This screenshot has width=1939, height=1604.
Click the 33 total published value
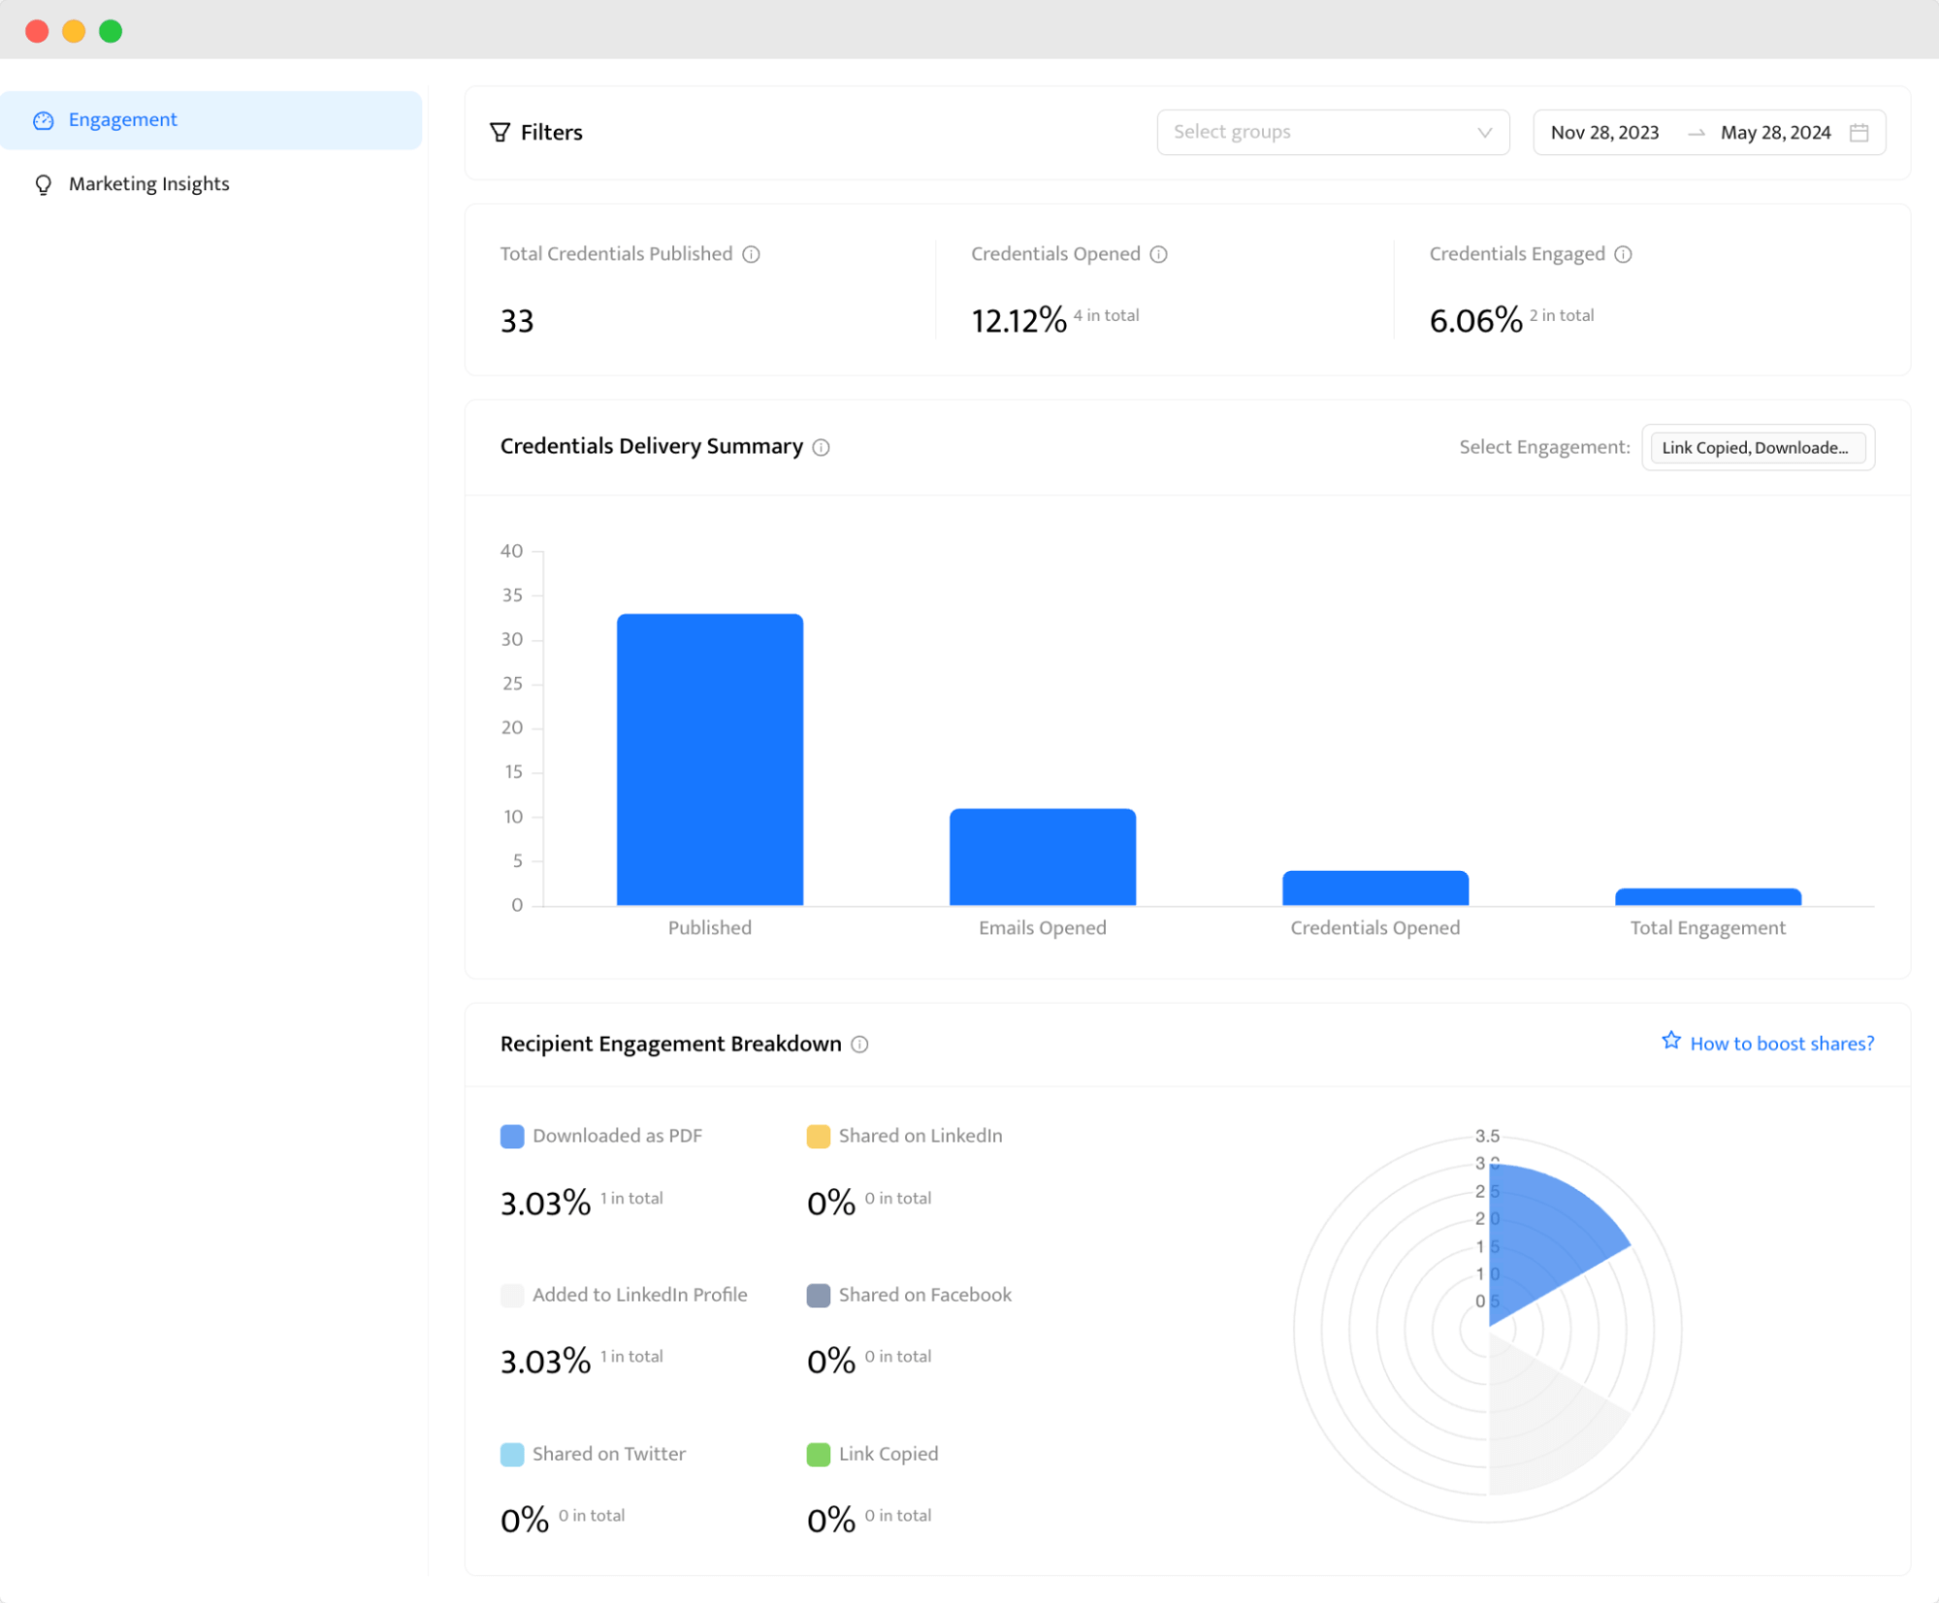[x=517, y=321]
